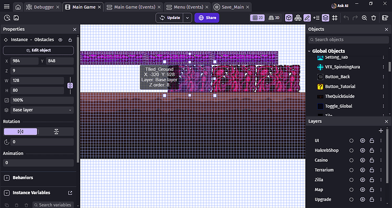Toggle the Layers panel stack icon
Screen dimensions: 392x208
[x=326, y=18]
